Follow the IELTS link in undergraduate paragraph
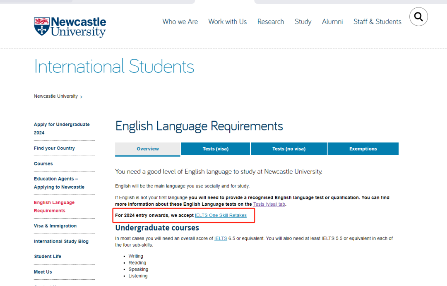447x286 pixels. (x=221, y=238)
